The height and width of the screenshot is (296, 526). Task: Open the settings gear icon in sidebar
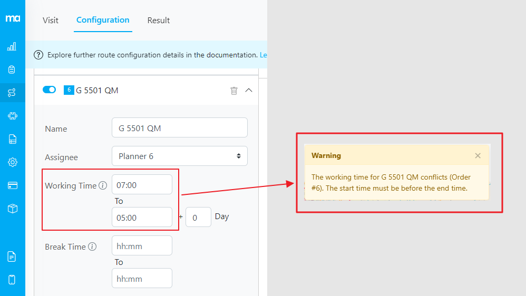coord(12,162)
